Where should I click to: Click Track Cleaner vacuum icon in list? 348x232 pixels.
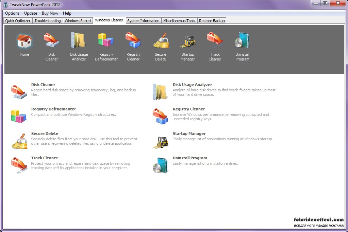(x=19, y=165)
